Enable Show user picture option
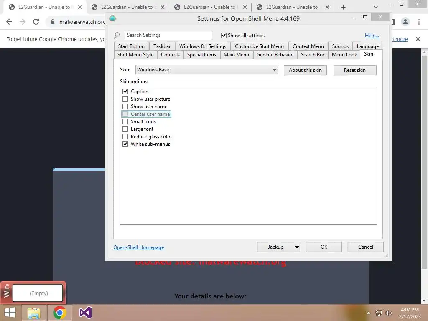Viewport: 428px width, 321px height. coord(125,99)
